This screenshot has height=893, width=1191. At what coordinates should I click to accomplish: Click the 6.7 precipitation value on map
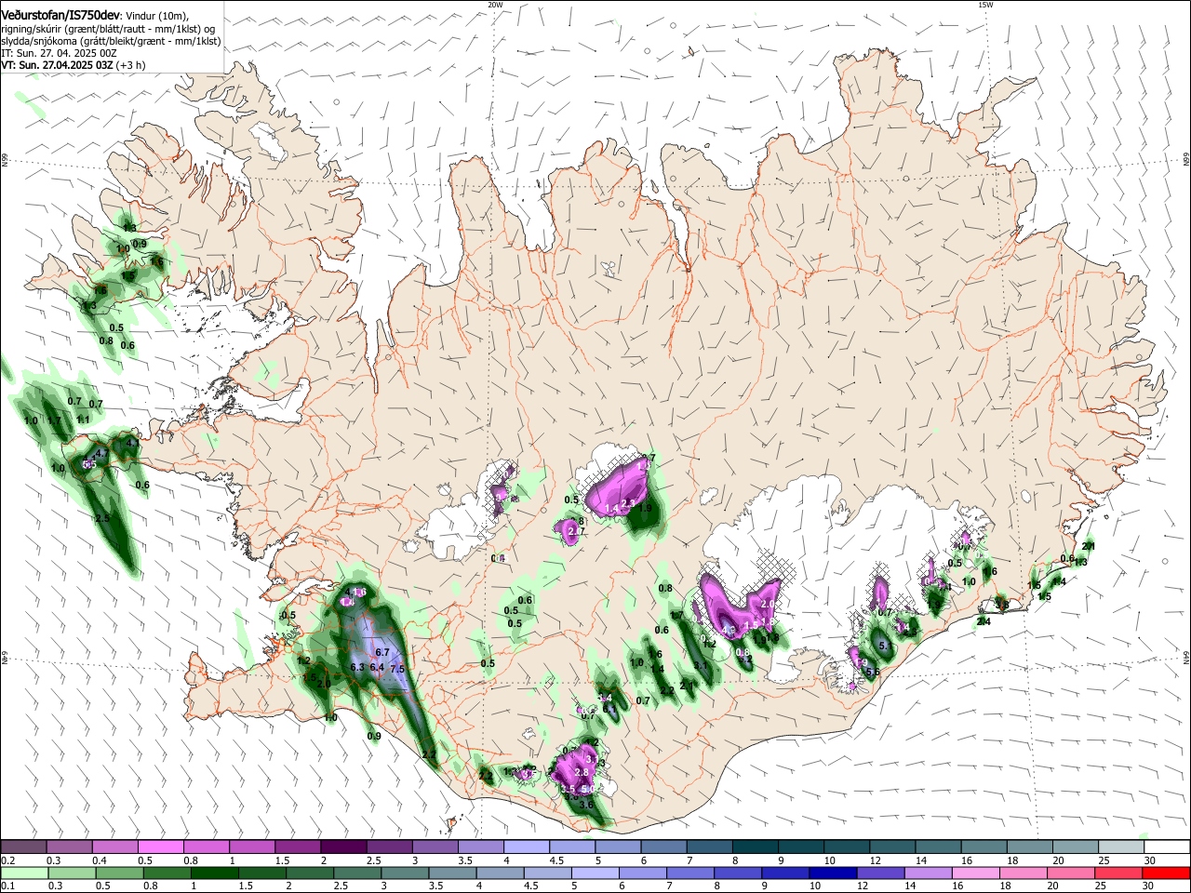pyautogui.click(x=381, y=653)
